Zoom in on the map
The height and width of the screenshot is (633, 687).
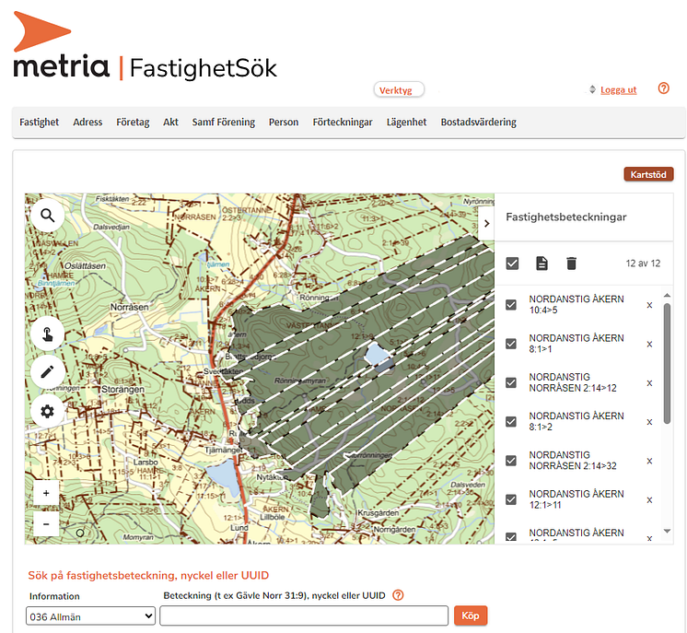click(x=46, y=494)
